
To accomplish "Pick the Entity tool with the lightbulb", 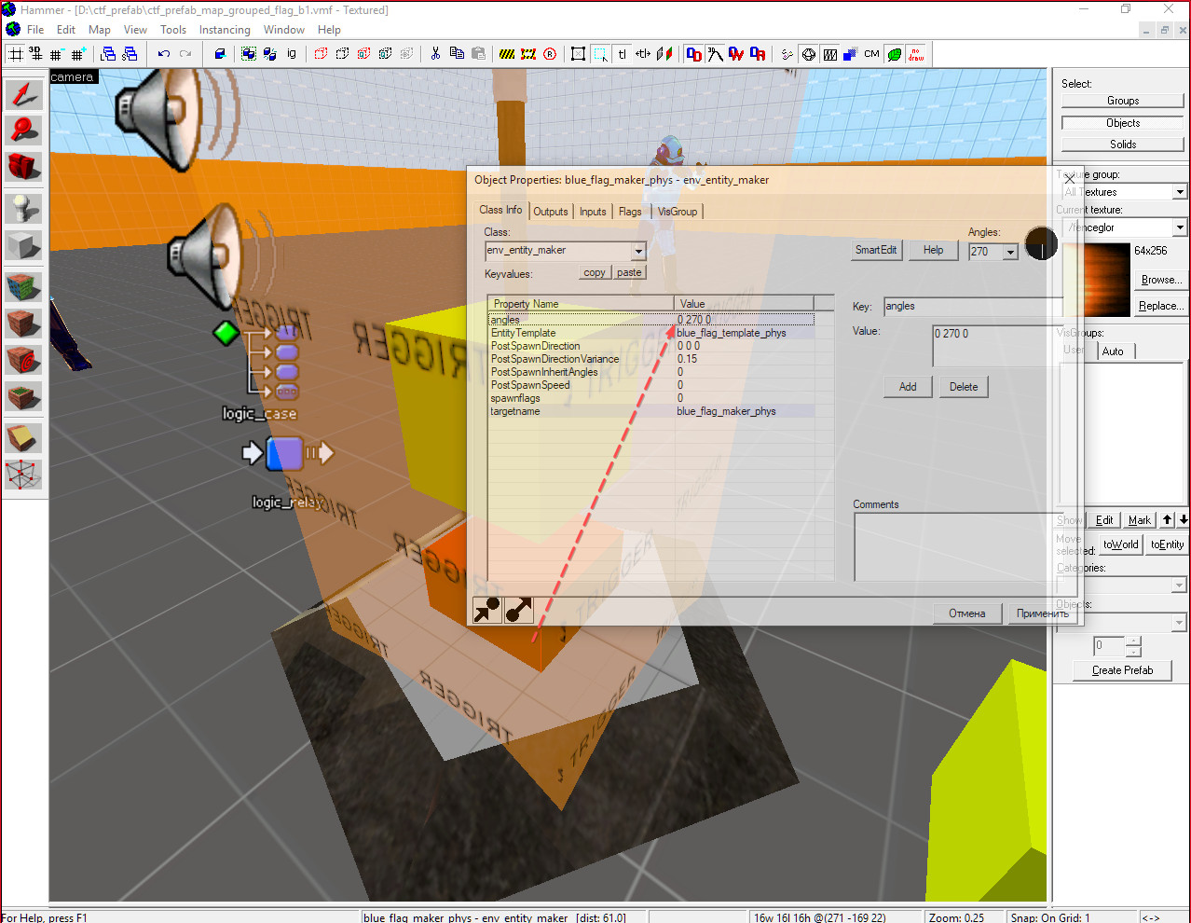I will (24, 208).
